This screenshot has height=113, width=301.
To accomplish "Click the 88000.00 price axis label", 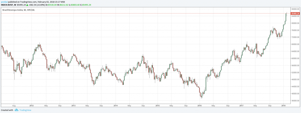I will [x=295, y=9].
